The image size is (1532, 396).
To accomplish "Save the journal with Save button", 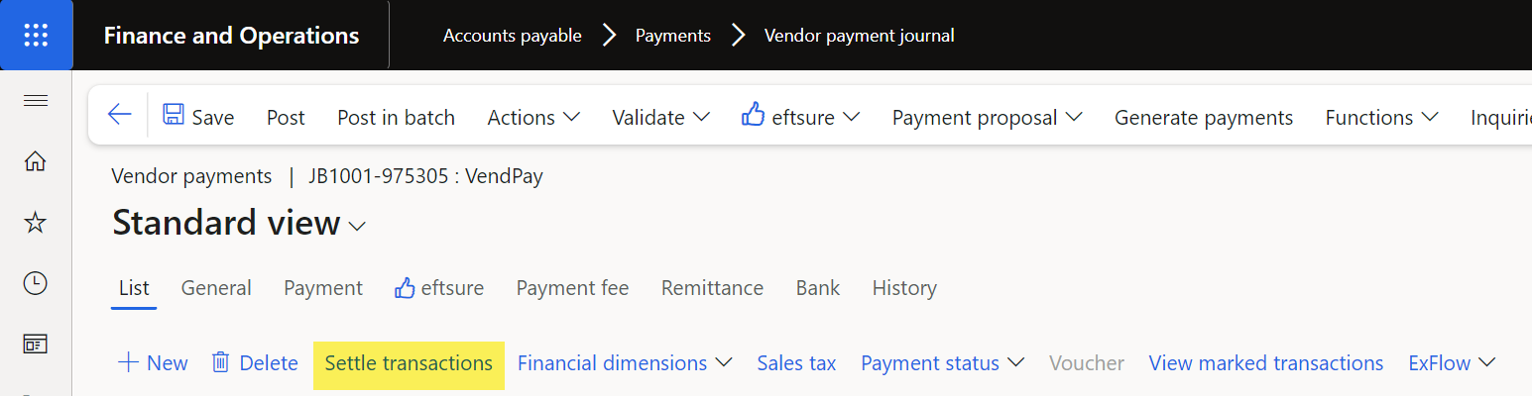I will click(x=198, y=117).
